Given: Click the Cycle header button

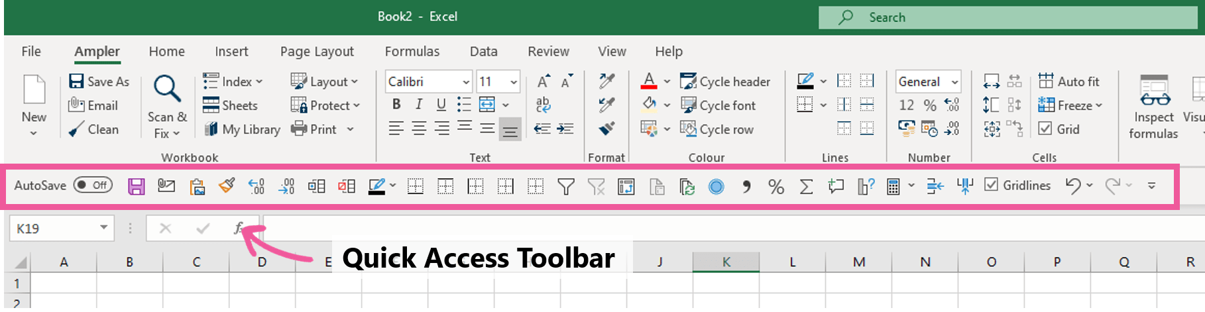Looking at the screenshot, I should click(725, 81).
